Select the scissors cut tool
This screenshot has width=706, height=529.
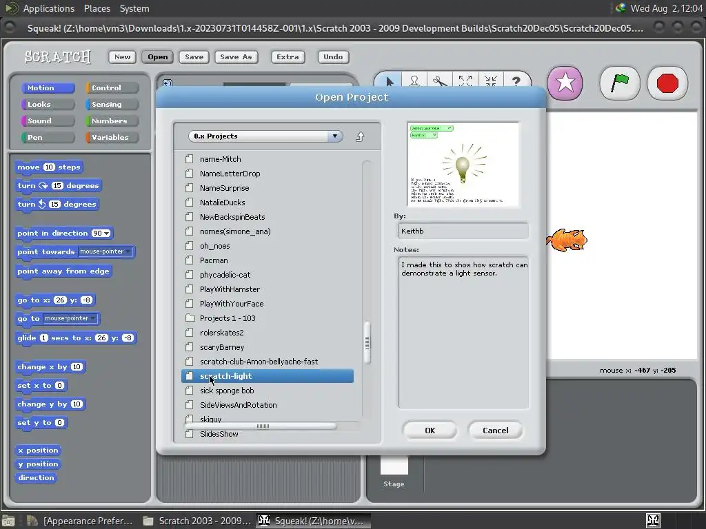point(440,81)
